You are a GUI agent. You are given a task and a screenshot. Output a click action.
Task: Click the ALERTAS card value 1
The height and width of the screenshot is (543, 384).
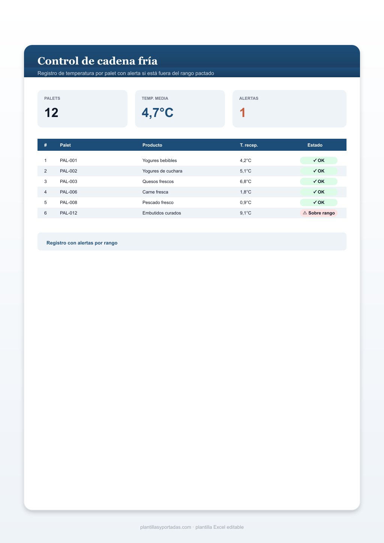[x=242, y=112]
